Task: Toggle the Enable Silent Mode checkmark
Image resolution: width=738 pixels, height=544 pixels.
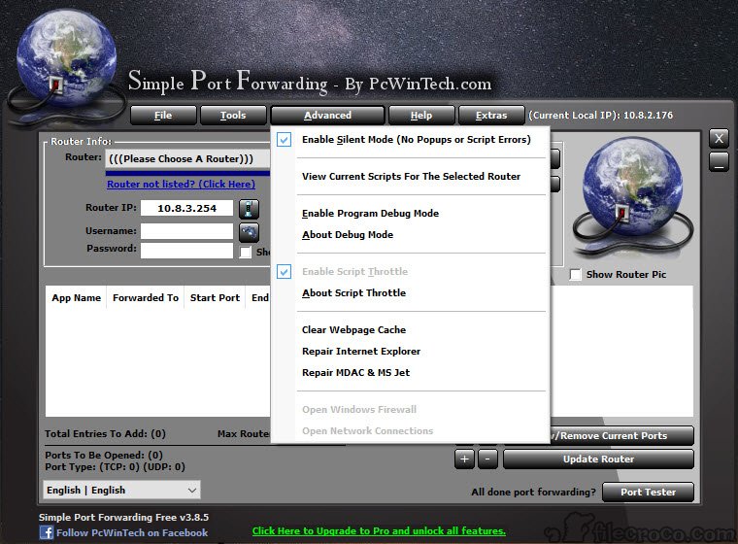Action: click(x=284, y=140)
